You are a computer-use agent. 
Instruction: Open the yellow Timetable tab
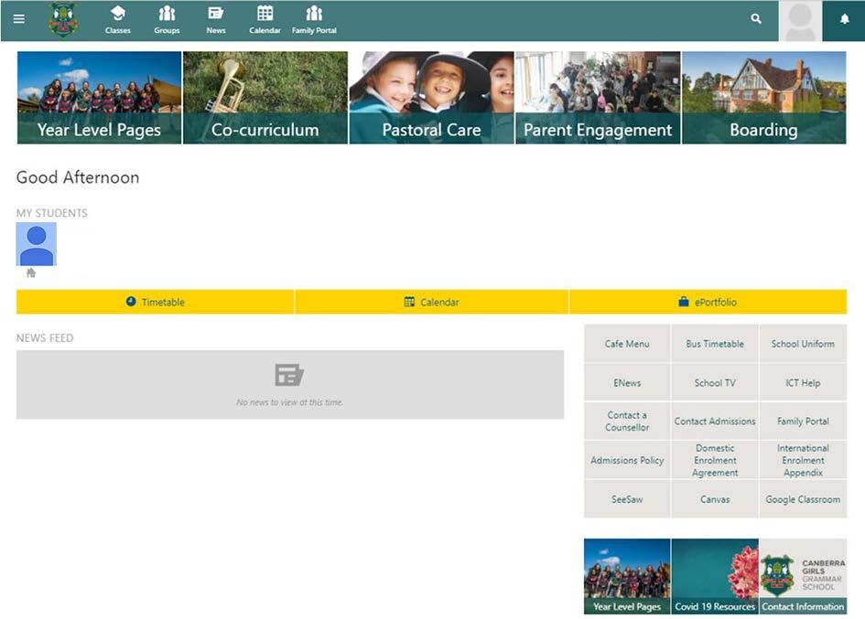[x=155, y=302]
